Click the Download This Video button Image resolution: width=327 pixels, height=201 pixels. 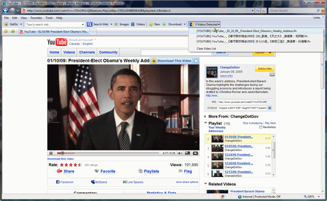tap(172, 61)
